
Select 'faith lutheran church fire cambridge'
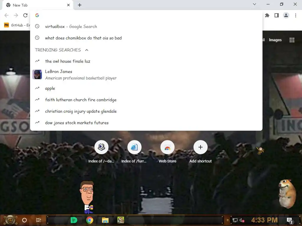[x=146, y=100]
